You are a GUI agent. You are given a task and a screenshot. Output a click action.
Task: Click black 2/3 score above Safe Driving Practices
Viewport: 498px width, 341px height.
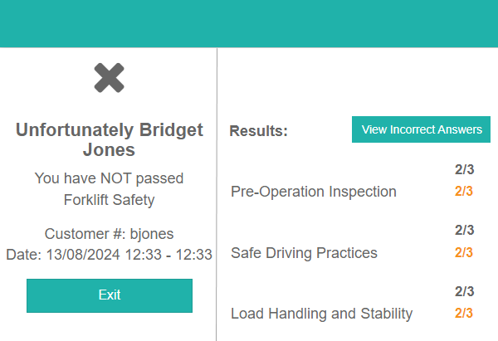(464, 230)
